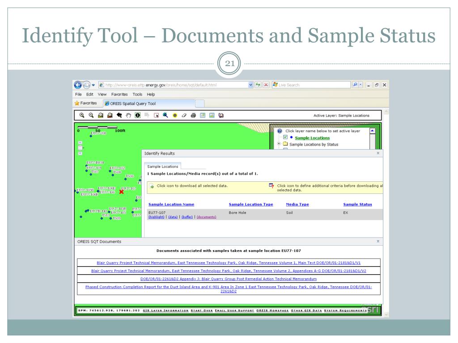458x343 pixels.
Task: Click the browser Refresh icon
Action: pyautogui.click(x=258, y=85)
